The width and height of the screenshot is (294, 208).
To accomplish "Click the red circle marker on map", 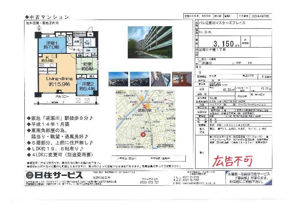I will coord(142,135).
